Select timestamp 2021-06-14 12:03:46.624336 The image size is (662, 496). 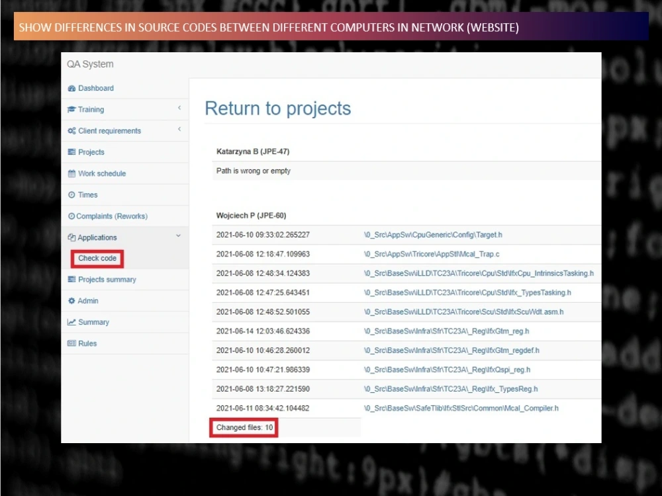(263, 331)
